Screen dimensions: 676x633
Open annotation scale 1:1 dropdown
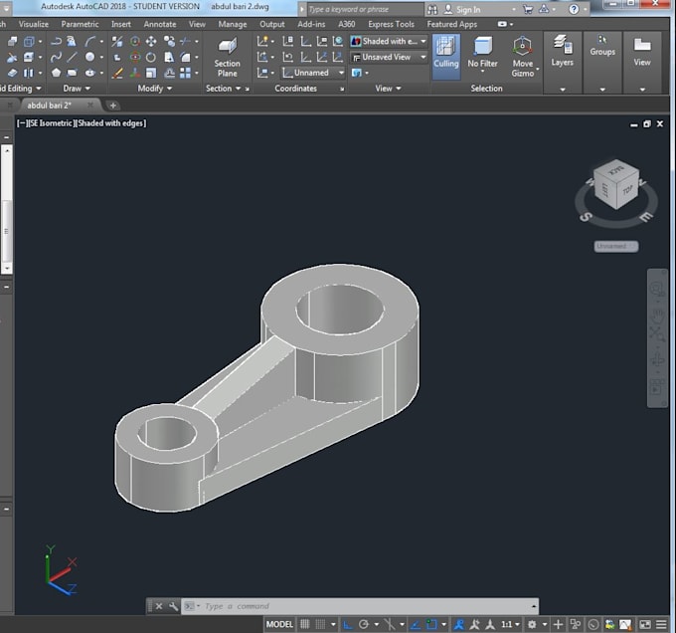[x=510, y=624]
